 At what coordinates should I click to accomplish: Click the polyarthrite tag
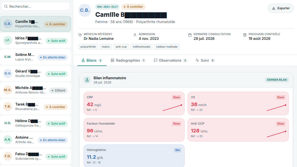coord(88,47)
